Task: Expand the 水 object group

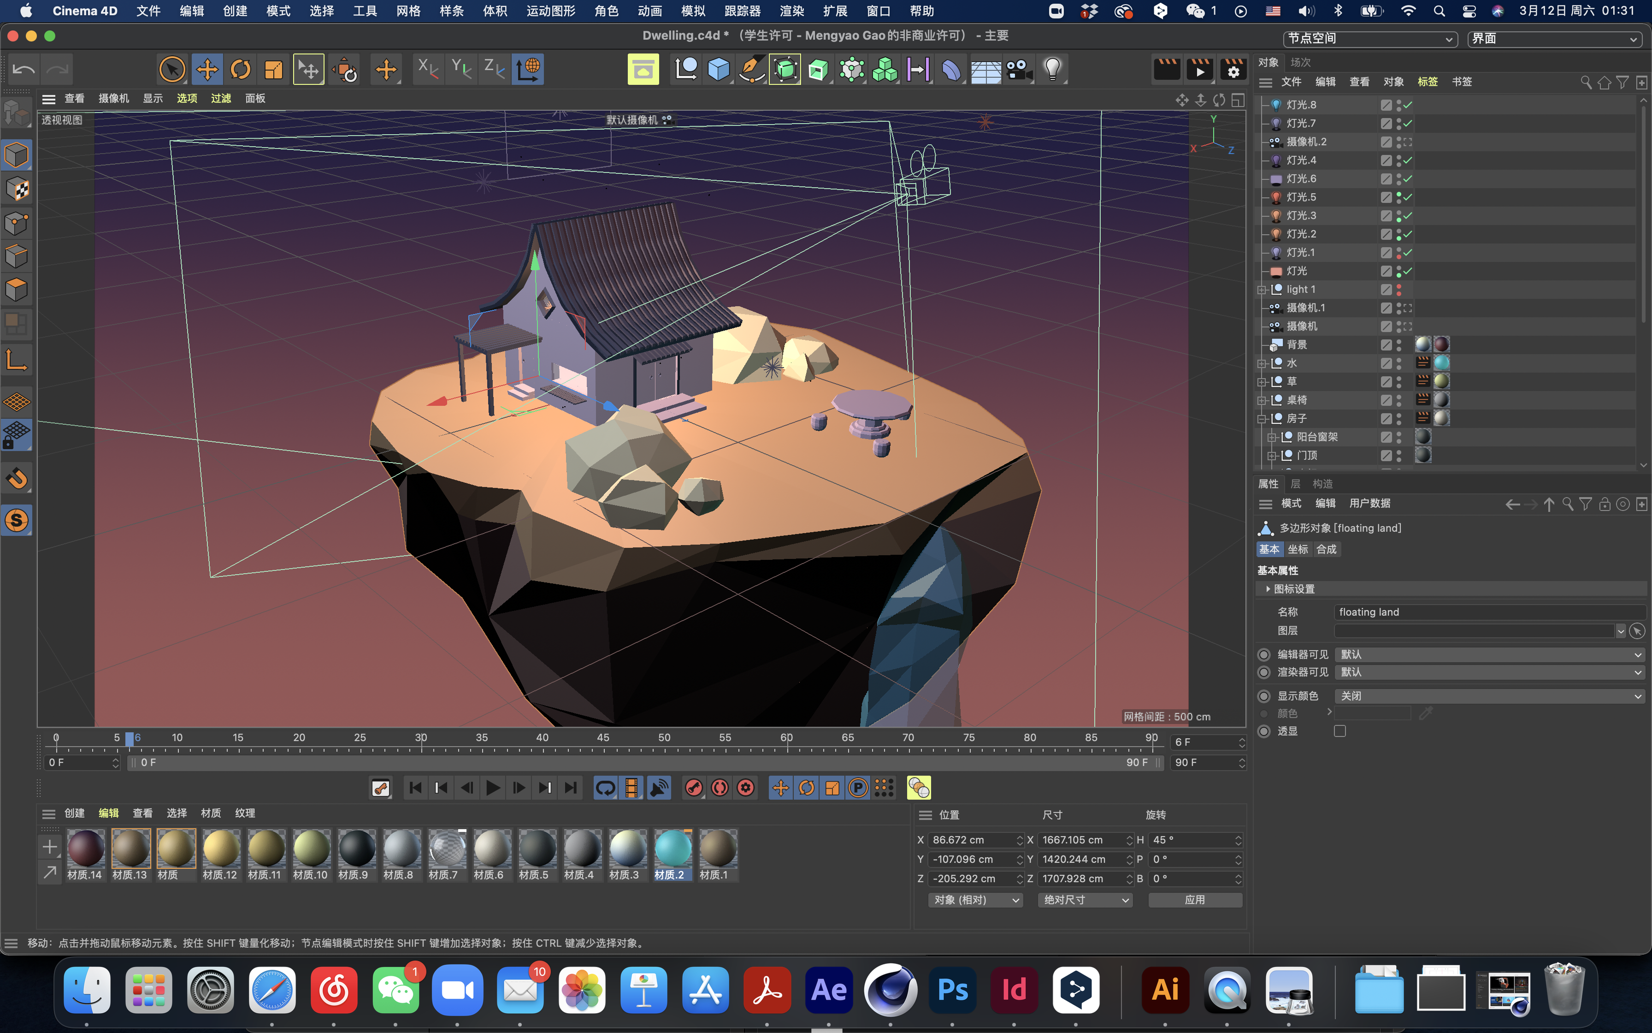Action: pyautogui.click(x=1262, y=363)
